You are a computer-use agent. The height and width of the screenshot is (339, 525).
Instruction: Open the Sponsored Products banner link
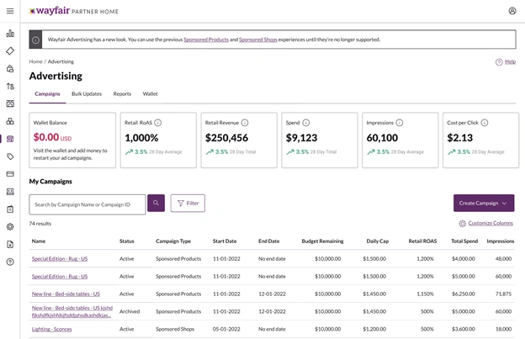(x=206, y=40)
